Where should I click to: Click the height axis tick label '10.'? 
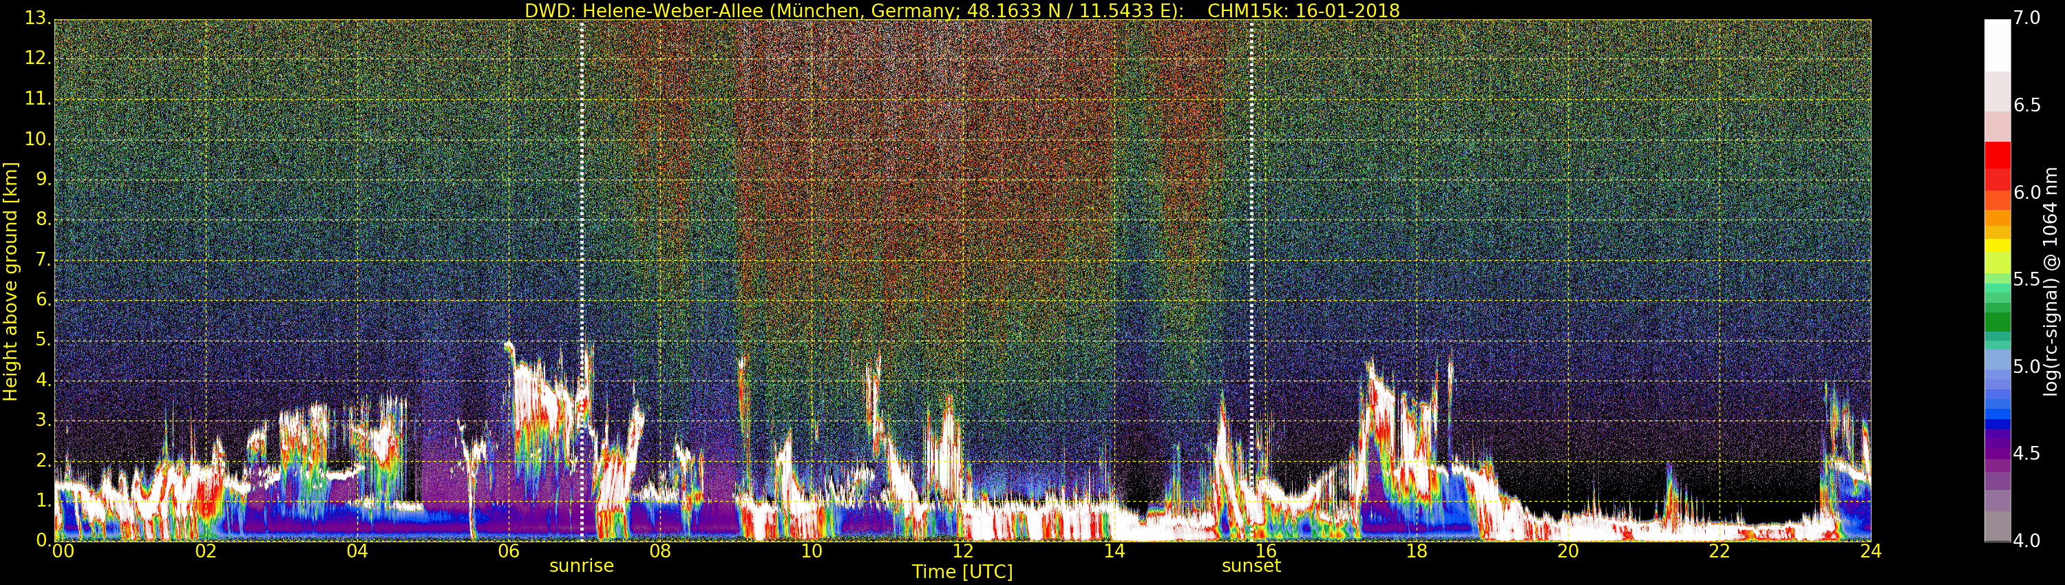tap(38, 138)
